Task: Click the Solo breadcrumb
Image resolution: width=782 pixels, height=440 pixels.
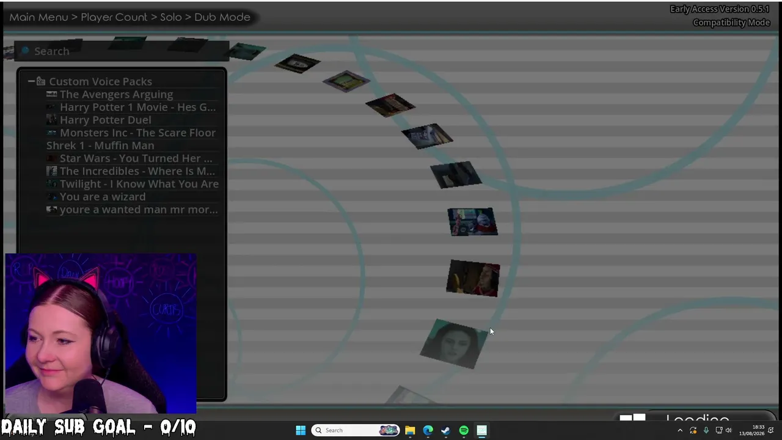Action: click(x=171, y=17)
